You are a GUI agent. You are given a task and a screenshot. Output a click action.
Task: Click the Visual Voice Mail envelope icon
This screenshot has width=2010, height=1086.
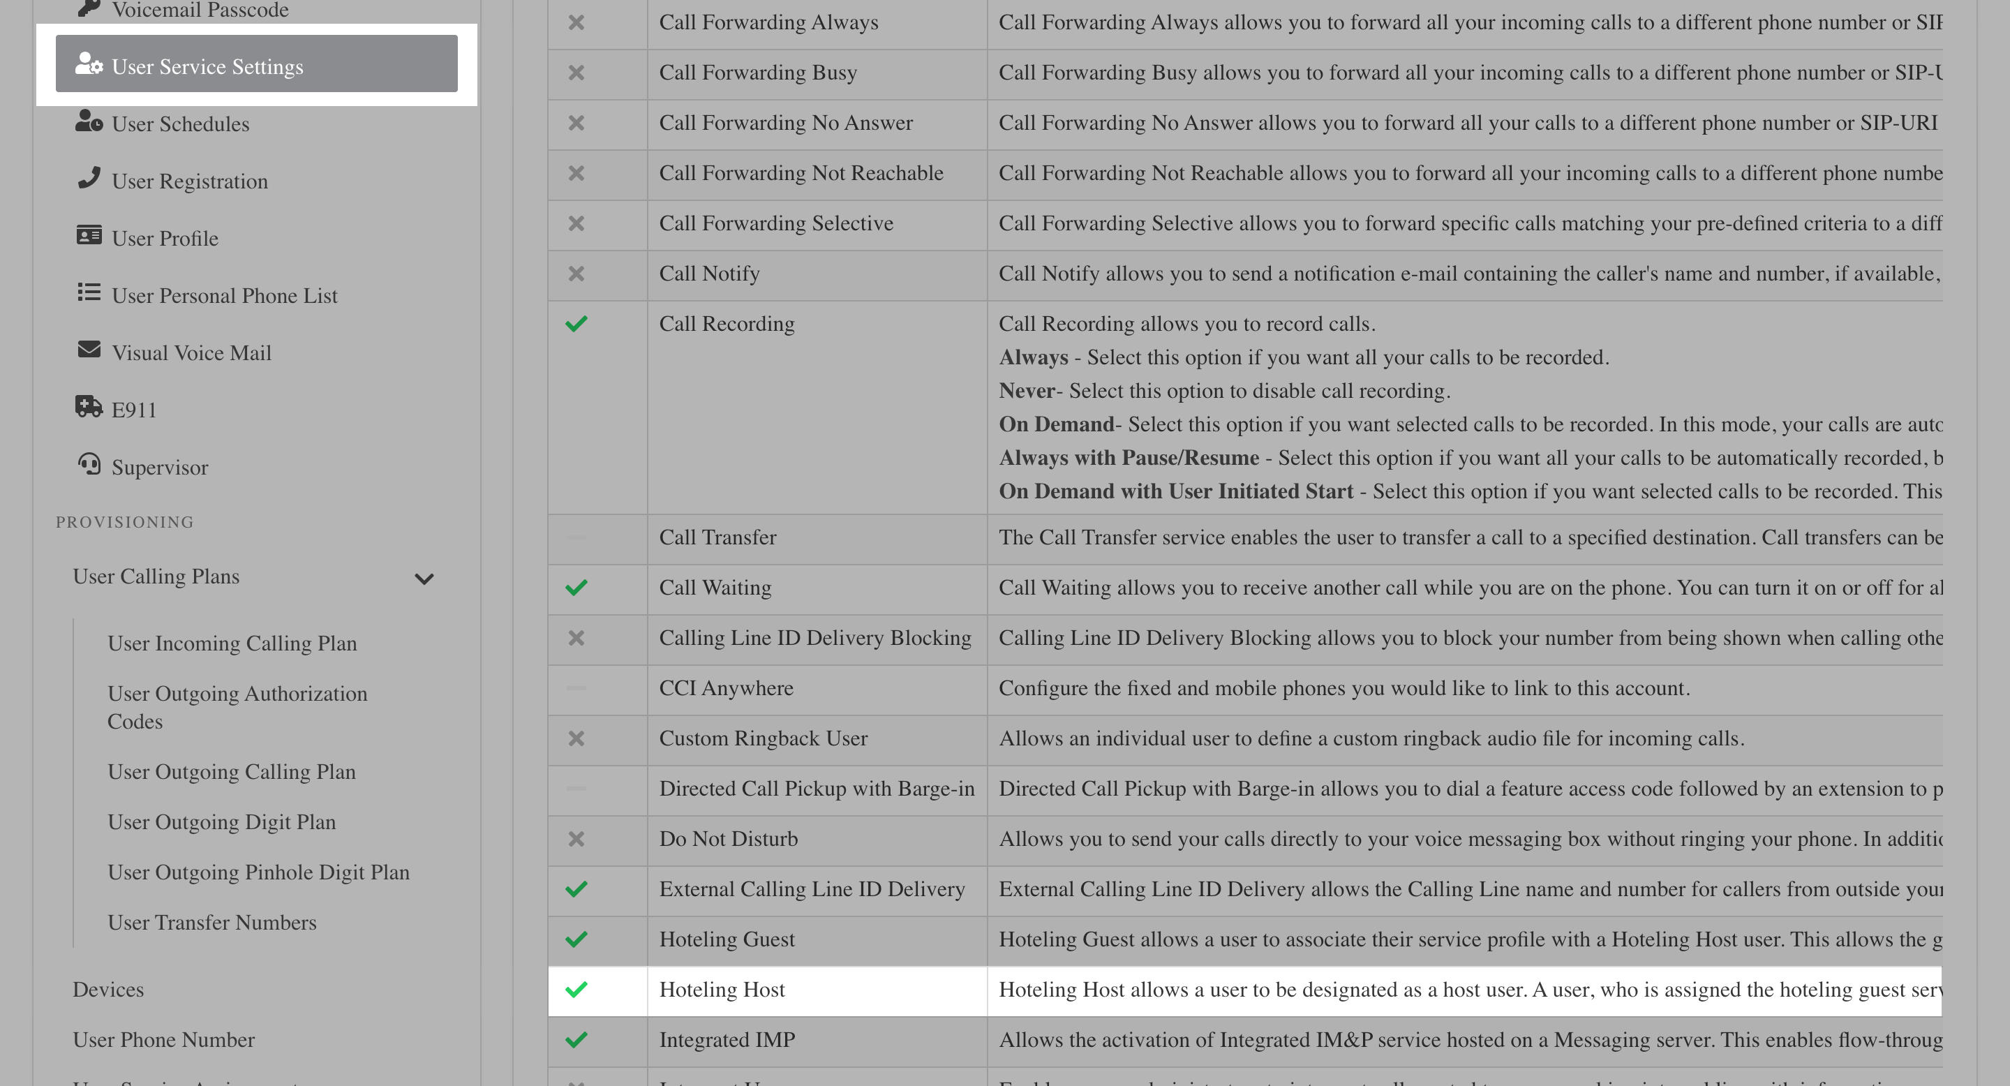[89, 350]
